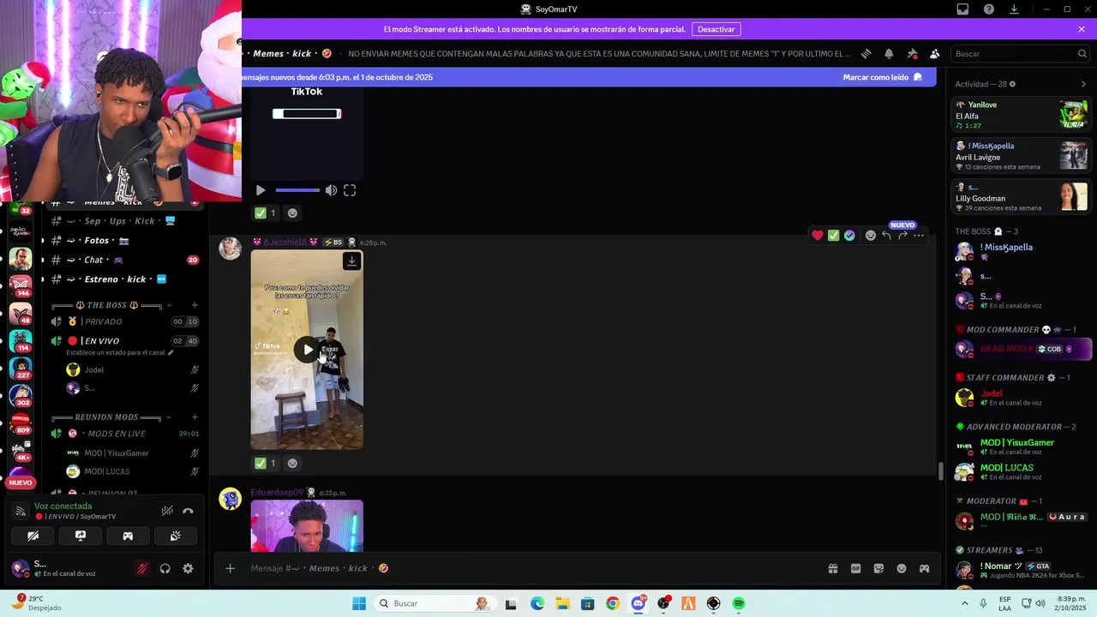Click Marcar como leído button
The width and height of the screenshot is (1097, 617).
(x=882, y=77)
